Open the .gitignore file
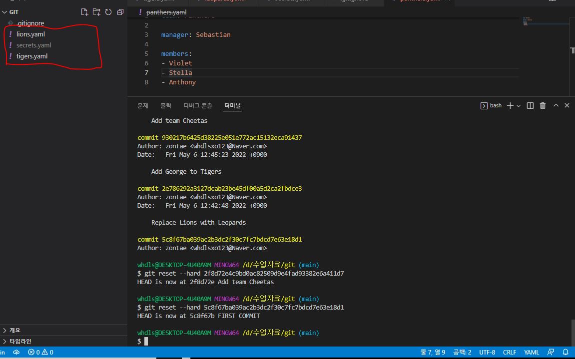 [30, 23]
